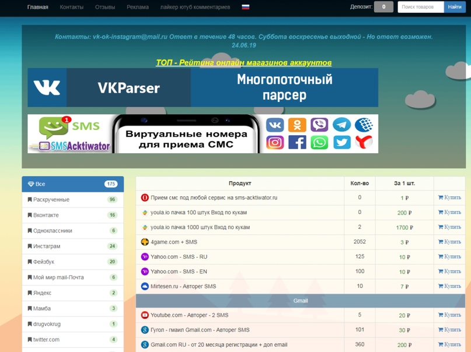The height and width of the screenshot is (352, 471).
Task: Click the icon of youla.io 1000 штук row
Action: pyautogui.click(x=145, y=227)
